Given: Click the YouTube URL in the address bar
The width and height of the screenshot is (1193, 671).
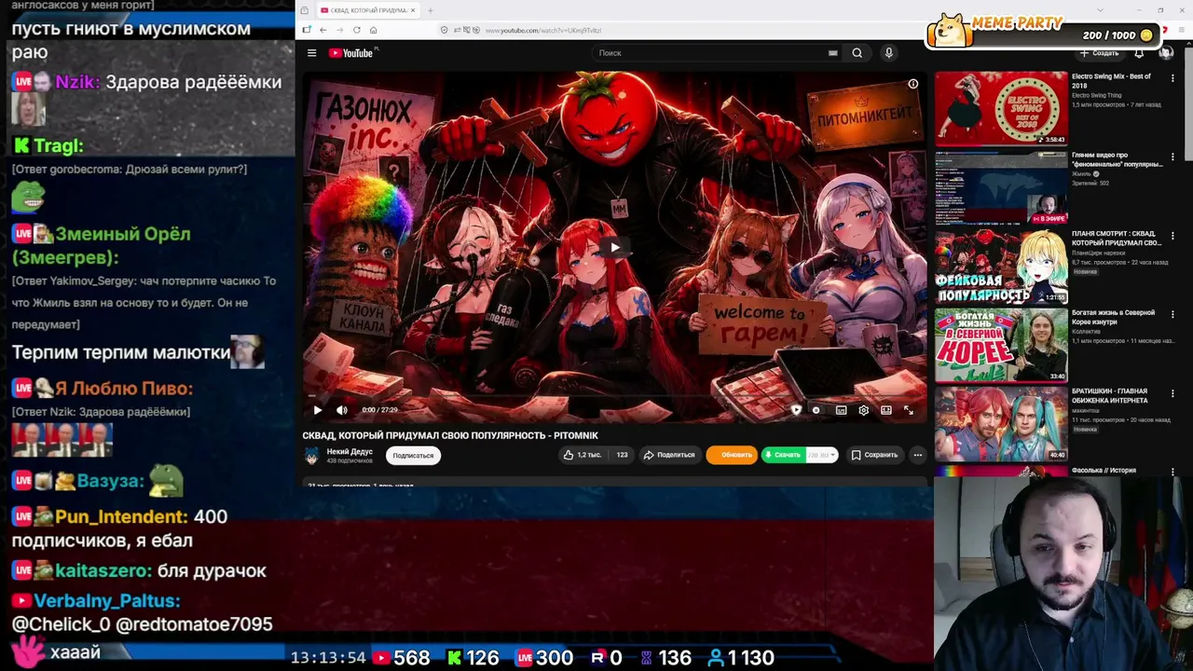Looking at the screenshot, I should (542, 30).
